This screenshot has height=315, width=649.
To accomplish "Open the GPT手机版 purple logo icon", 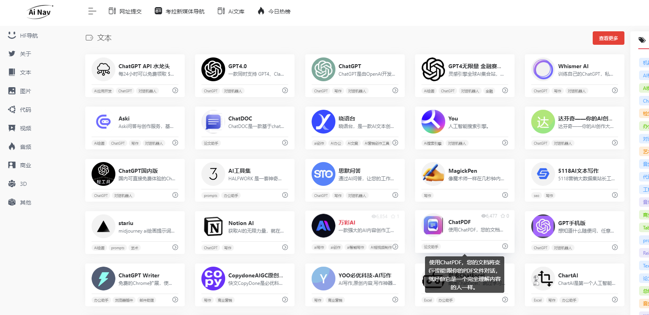I will coord(543,226).
